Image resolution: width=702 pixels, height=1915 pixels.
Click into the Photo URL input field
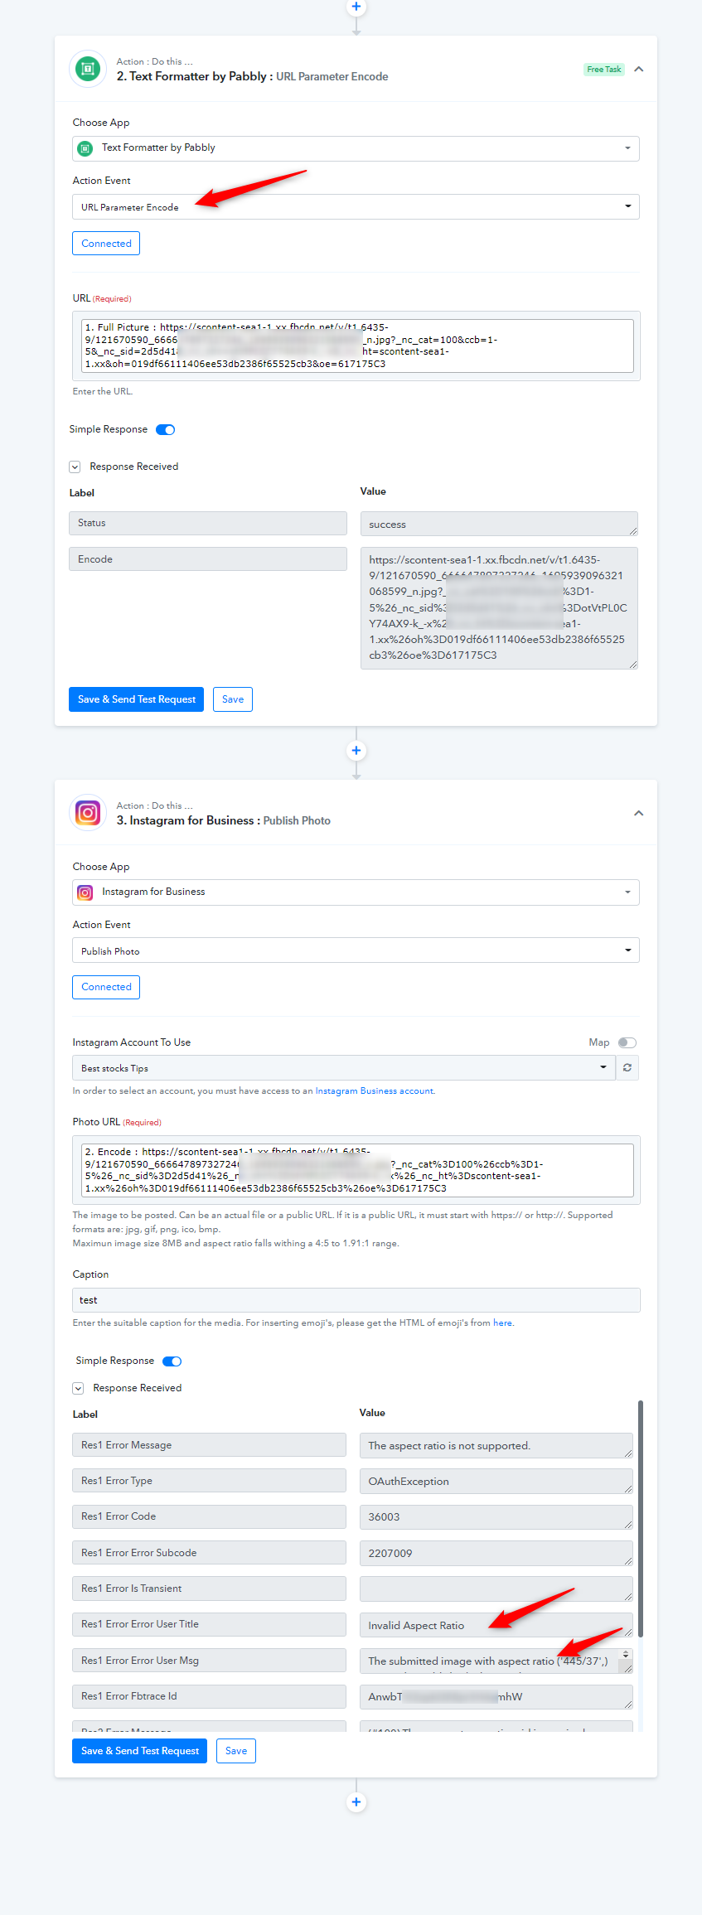click(x=356, y=1170)
